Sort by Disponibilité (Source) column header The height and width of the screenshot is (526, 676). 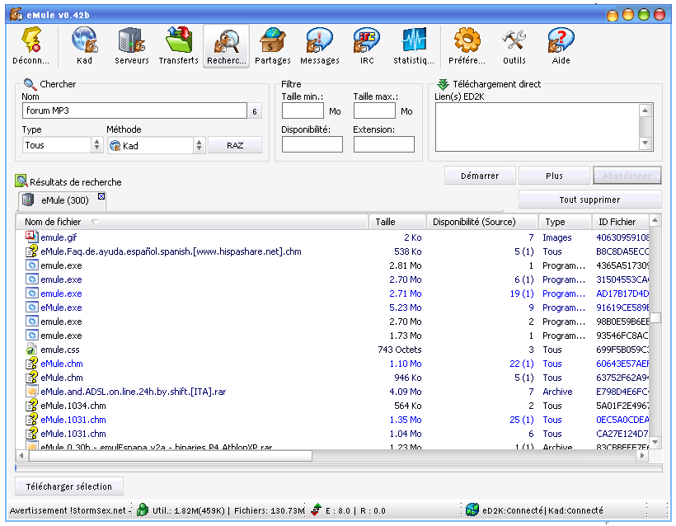pos(482,222)
